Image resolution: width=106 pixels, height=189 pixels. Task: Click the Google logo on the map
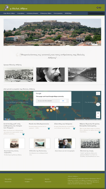[7, 119]
